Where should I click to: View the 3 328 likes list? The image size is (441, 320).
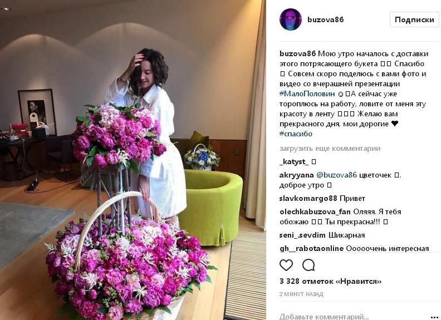(x=330, y=281)
